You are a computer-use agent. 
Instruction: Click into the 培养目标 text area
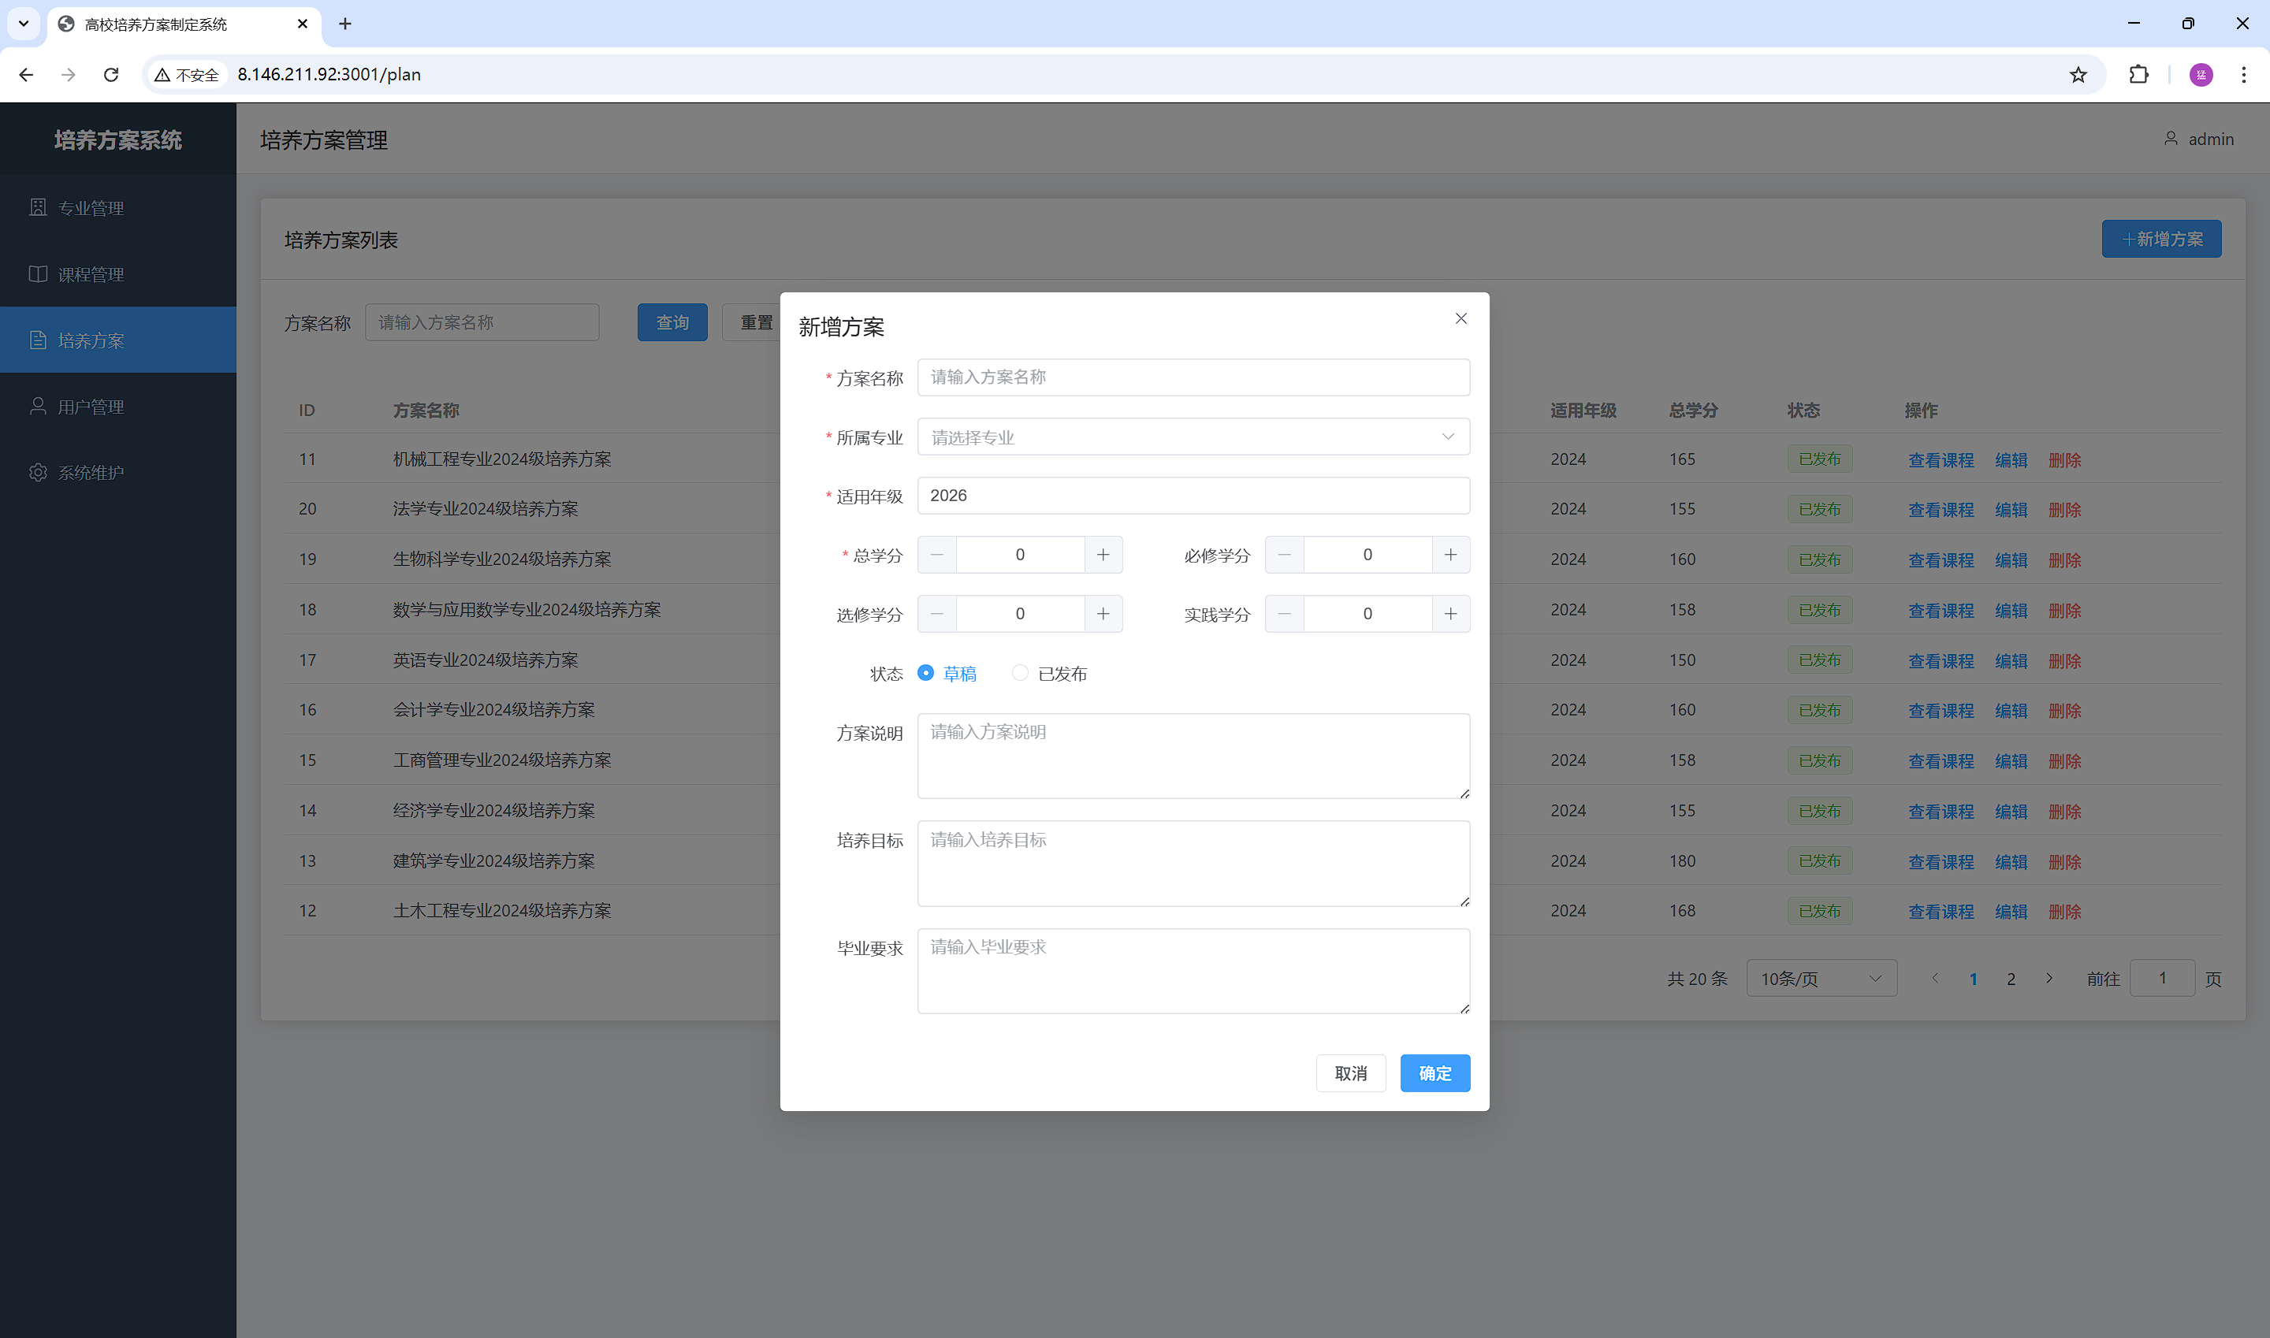[x=1193, y=863]
